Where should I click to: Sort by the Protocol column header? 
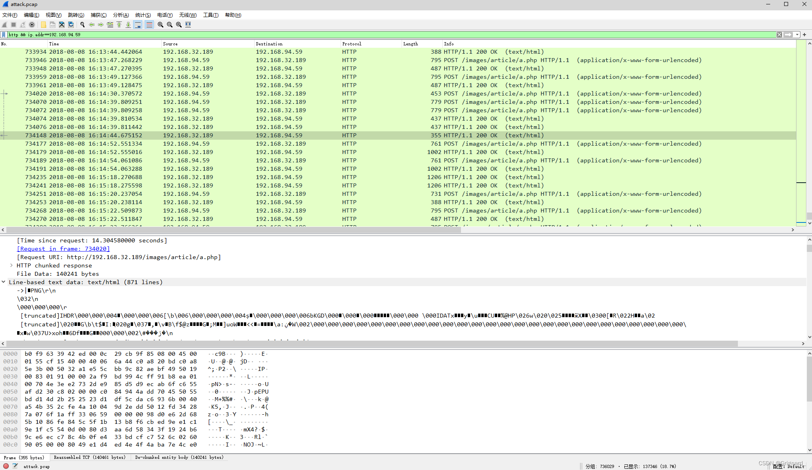pyautogui.click(x=371, y=44)
